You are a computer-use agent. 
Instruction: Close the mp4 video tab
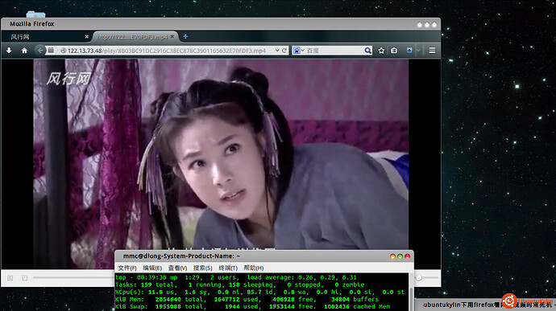172,36
